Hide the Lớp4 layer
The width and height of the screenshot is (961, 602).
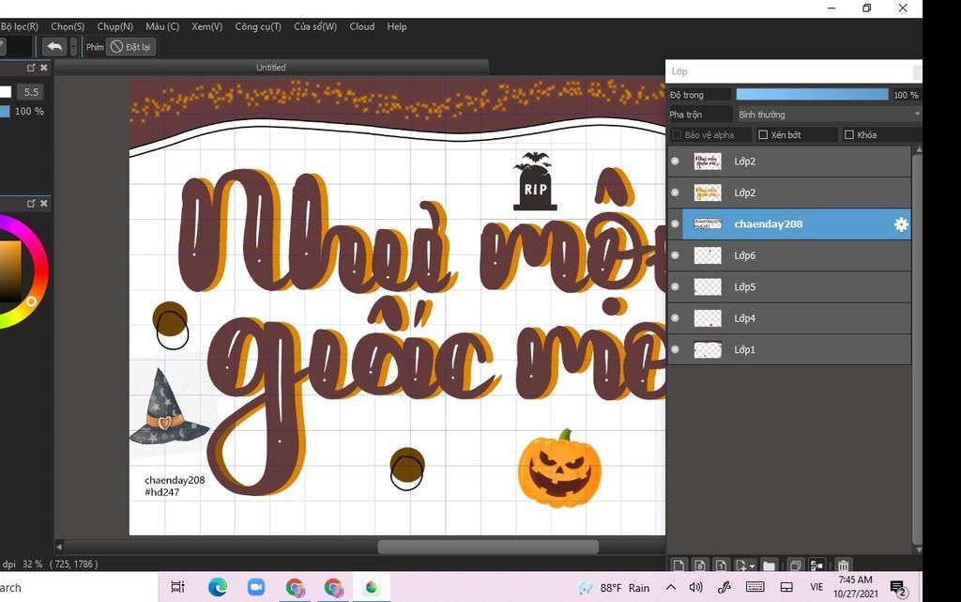[x=676, y=317]
